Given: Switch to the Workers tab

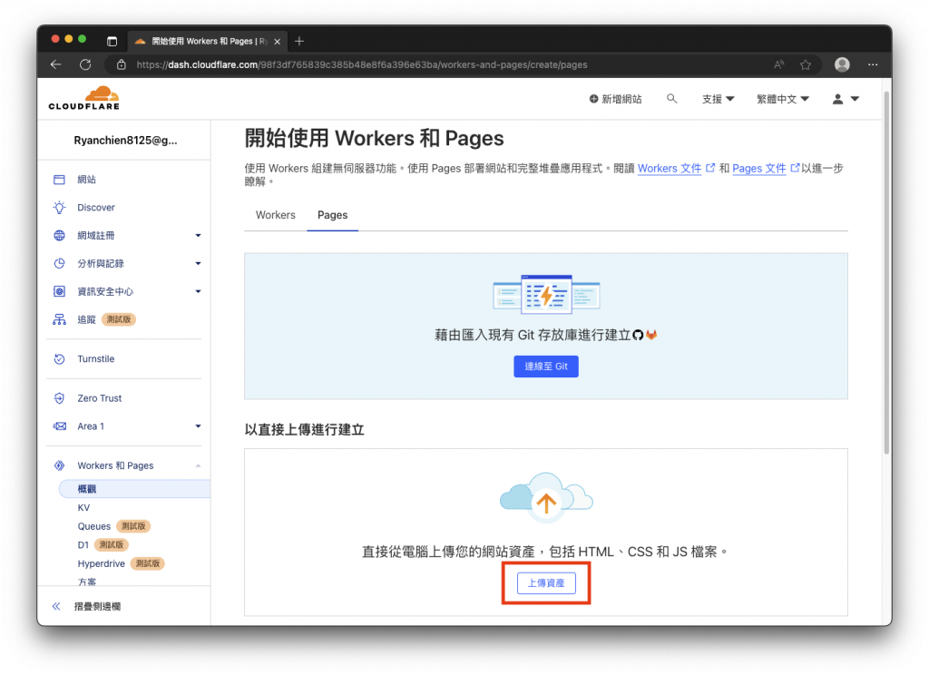Looking at the screenshot, I should click(x=276, y=215).
